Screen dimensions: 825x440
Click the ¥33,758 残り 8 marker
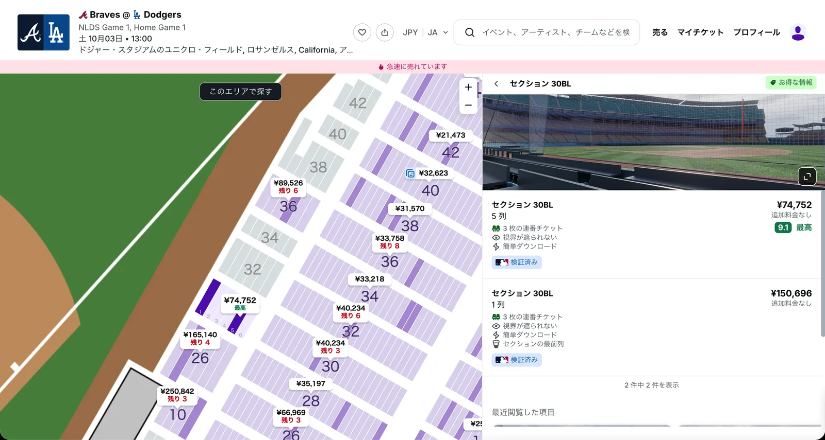(x=390, y=242)
